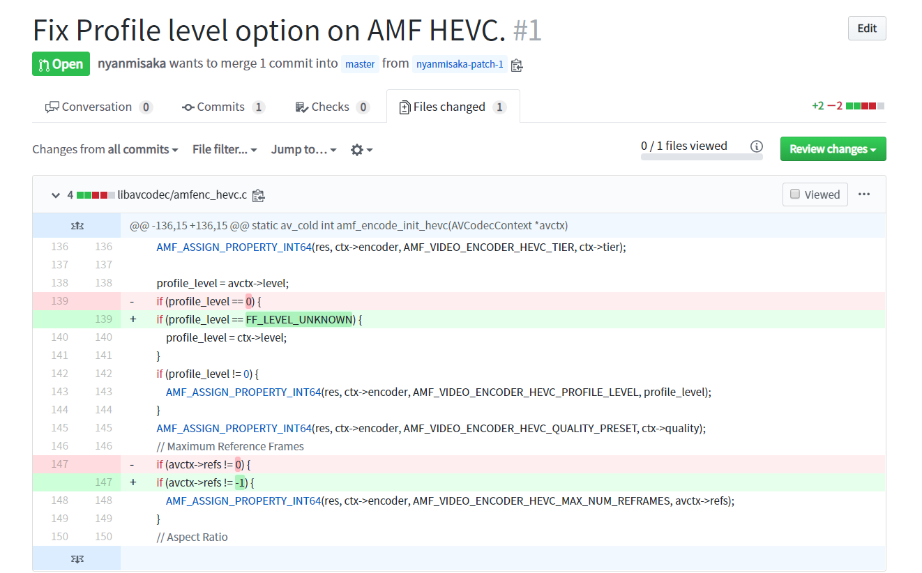Open the diff settings gear menu
This screenshot has height=573, width=922.
pyautogui.click(x=361, y=150)
